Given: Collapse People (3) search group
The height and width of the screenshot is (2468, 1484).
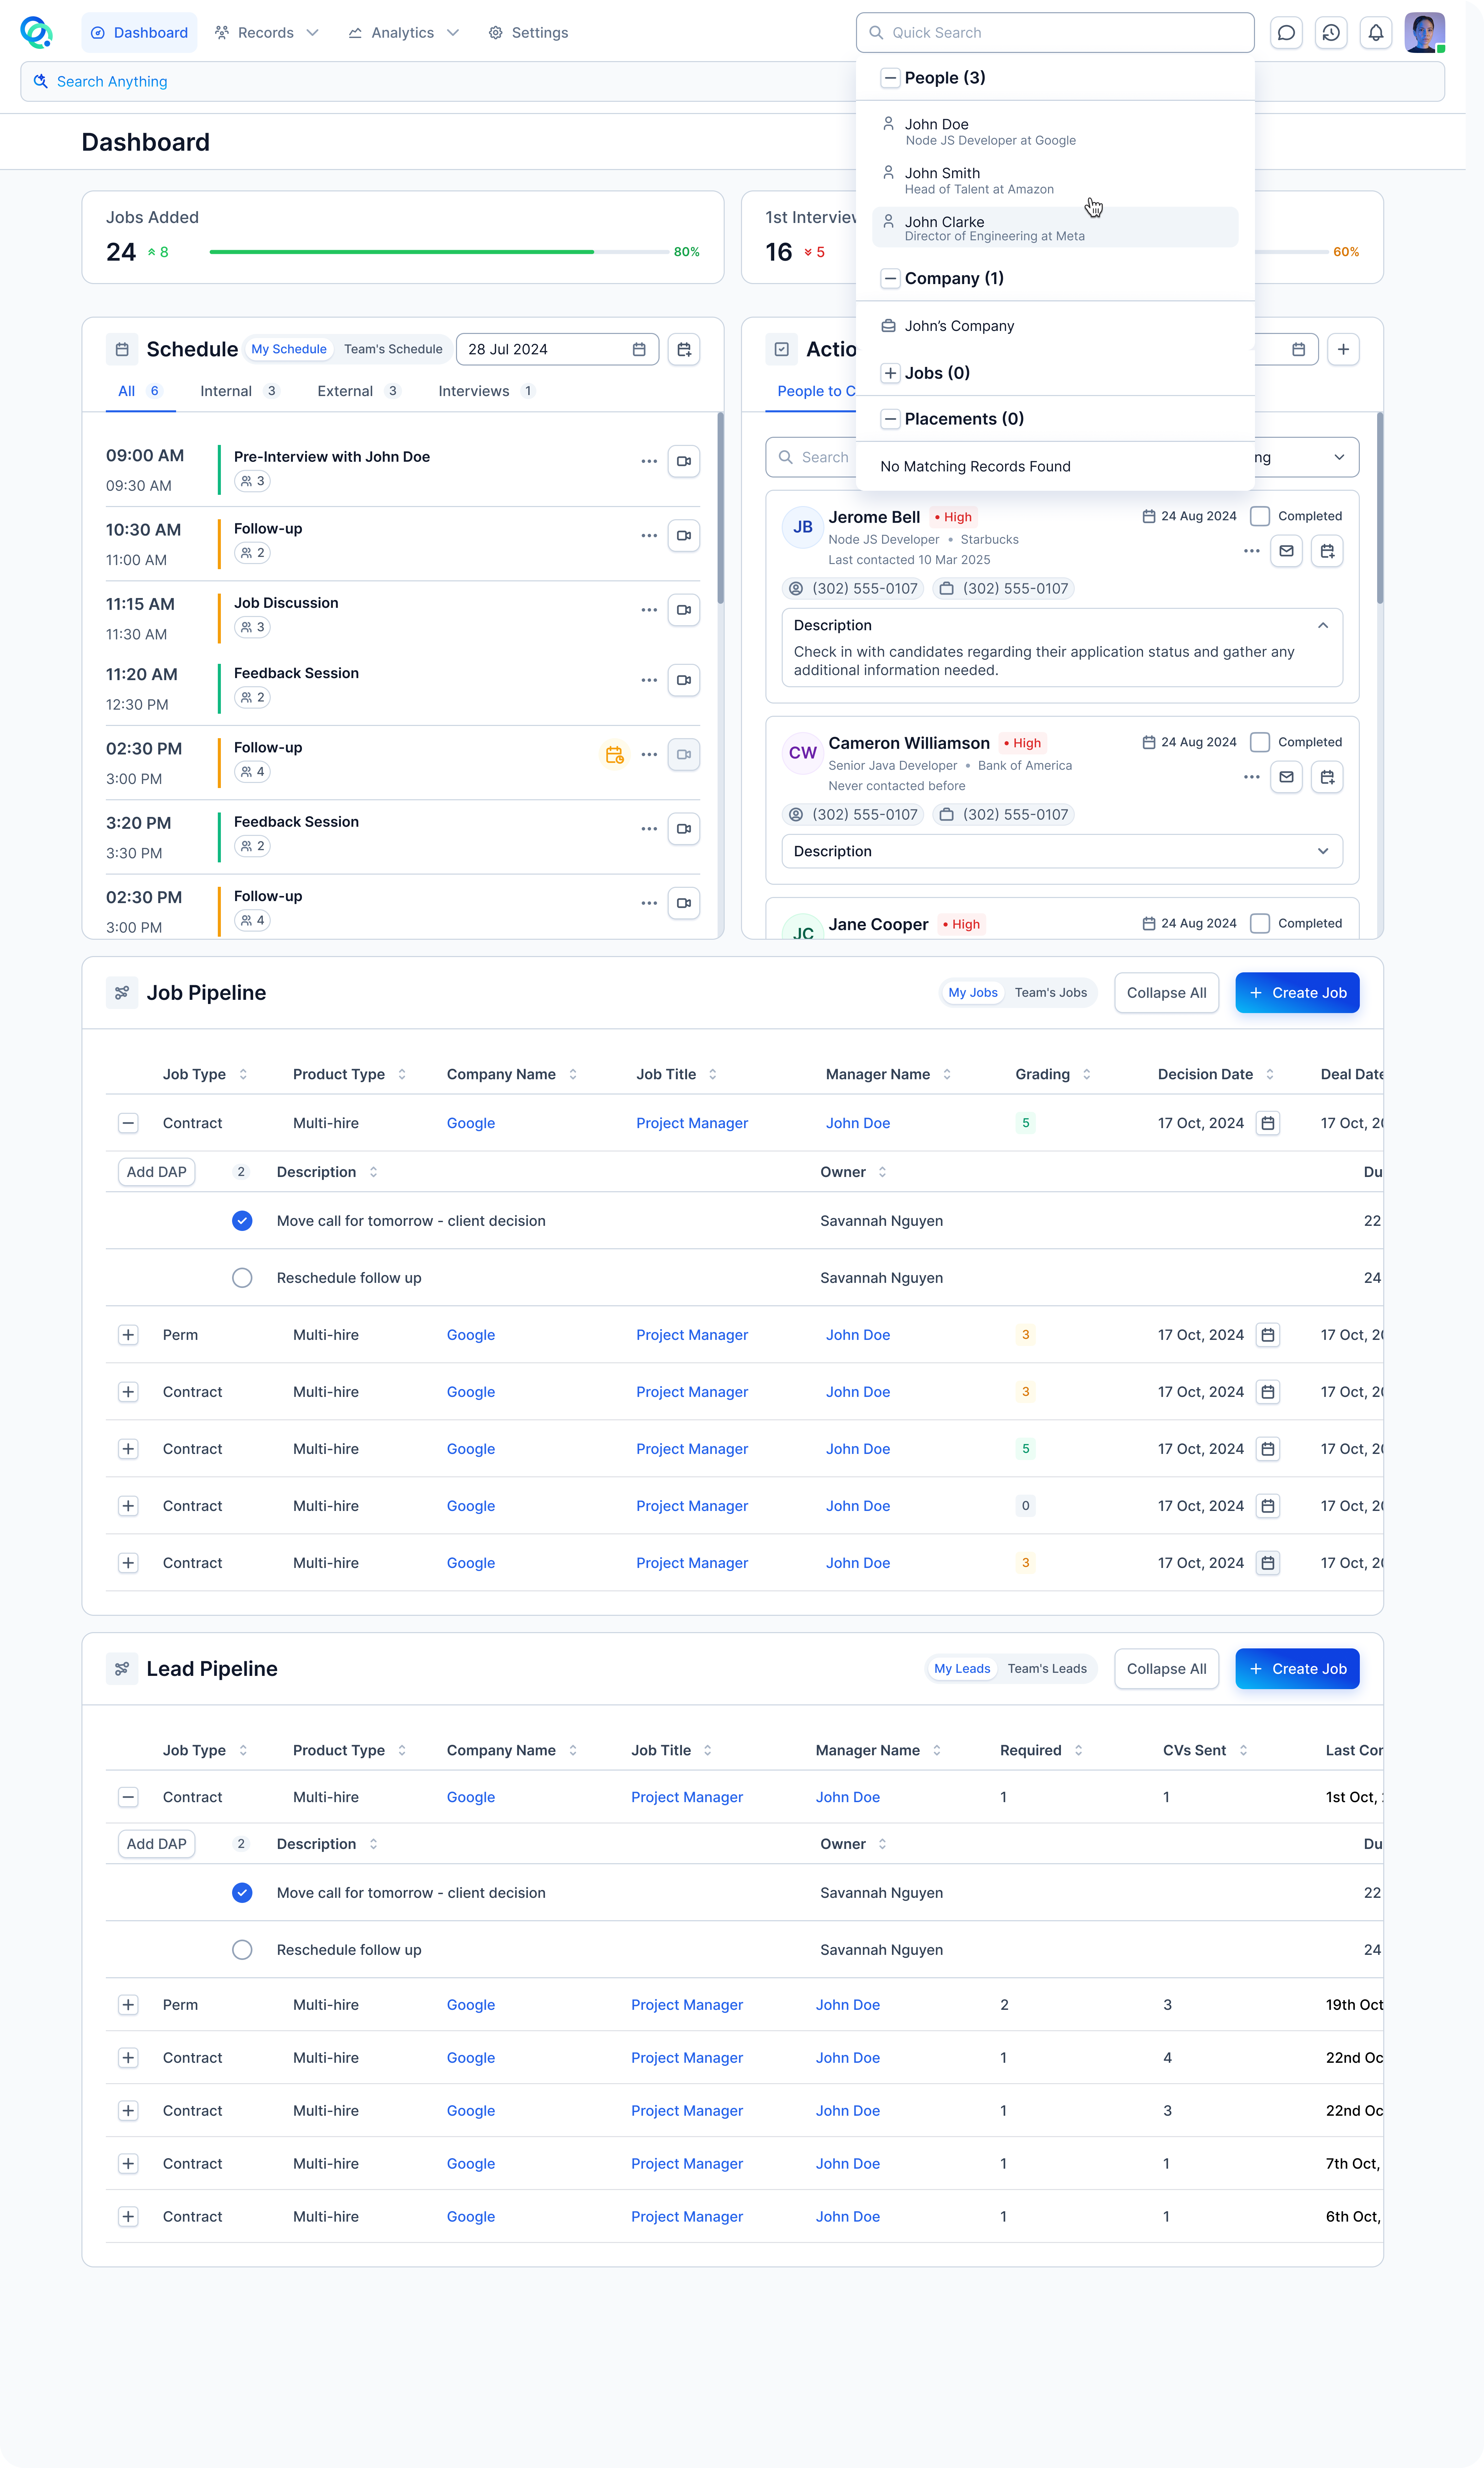Looking at the screenshot, I should [890, 78].
